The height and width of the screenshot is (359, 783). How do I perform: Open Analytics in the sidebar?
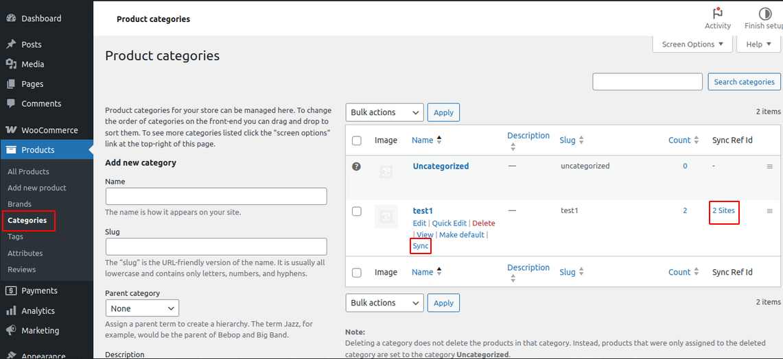[x=38, y=310]
